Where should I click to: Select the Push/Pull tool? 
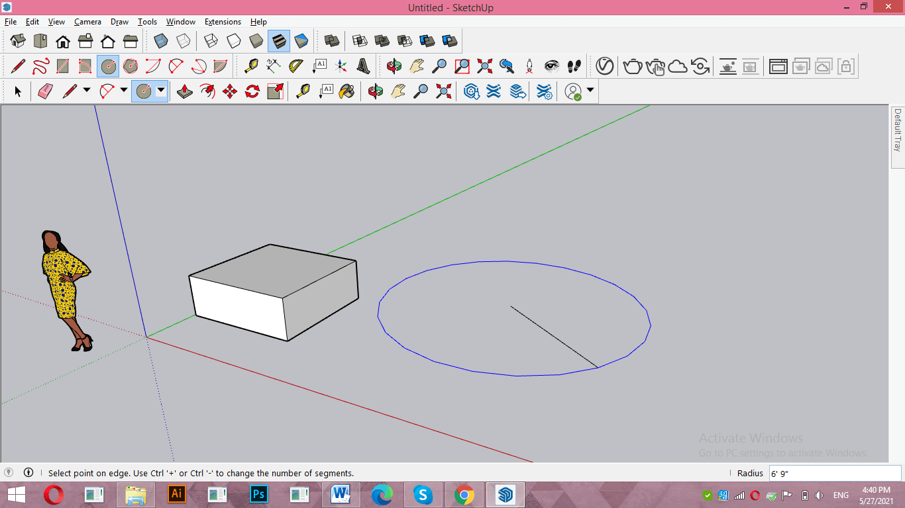(185, 91)
